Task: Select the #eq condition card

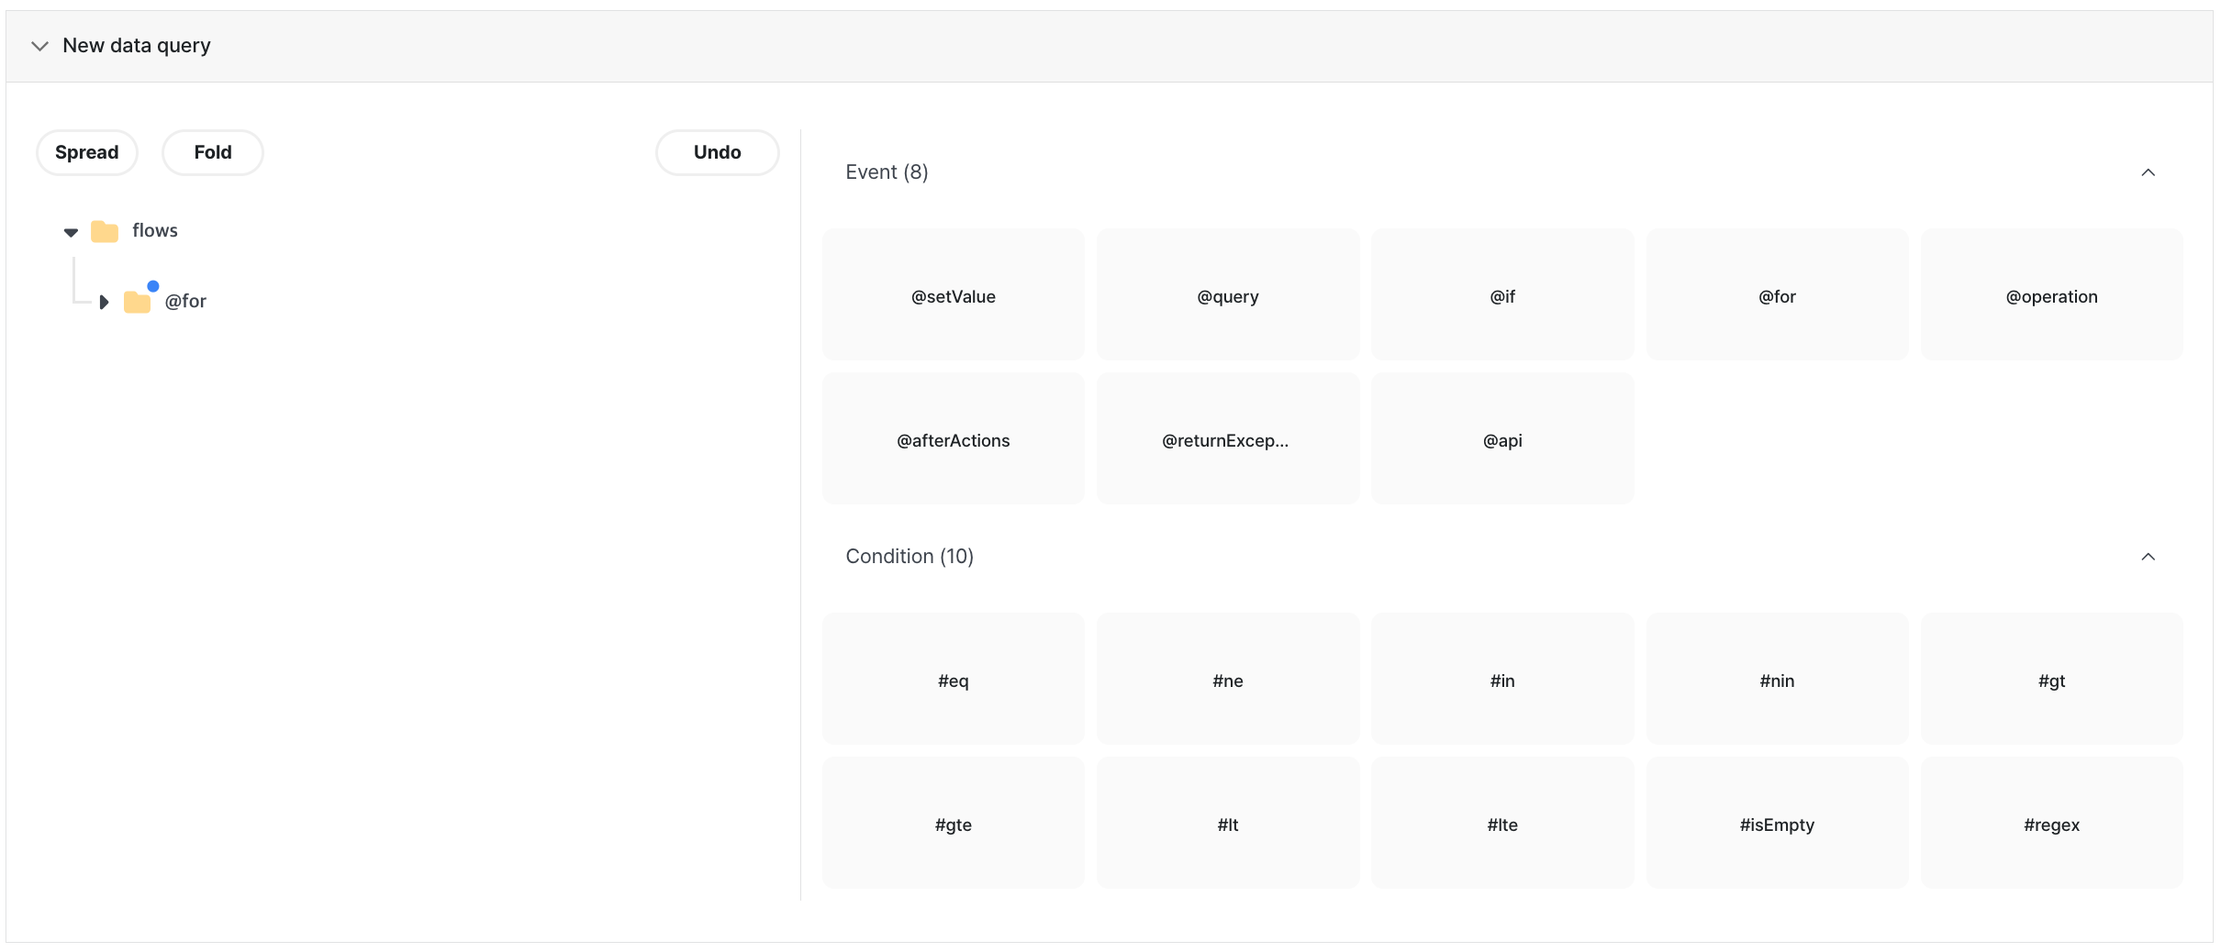Action: (x=954, y=680)
